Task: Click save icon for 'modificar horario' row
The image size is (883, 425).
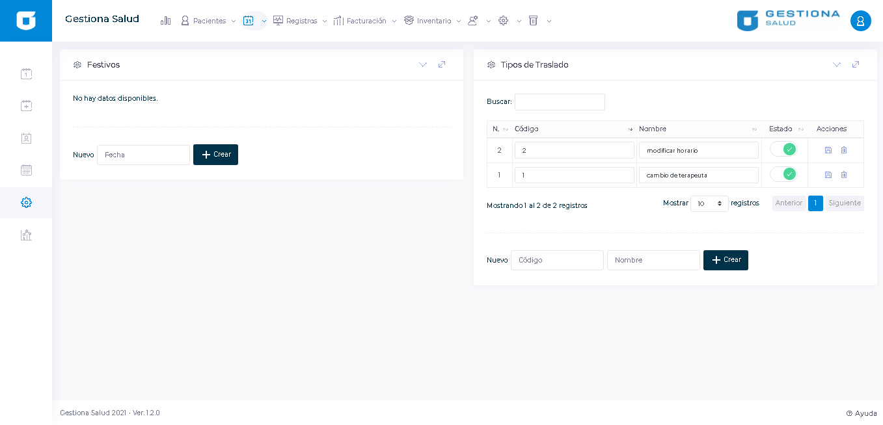Action: pyautogui.click(x=828, y=150)
